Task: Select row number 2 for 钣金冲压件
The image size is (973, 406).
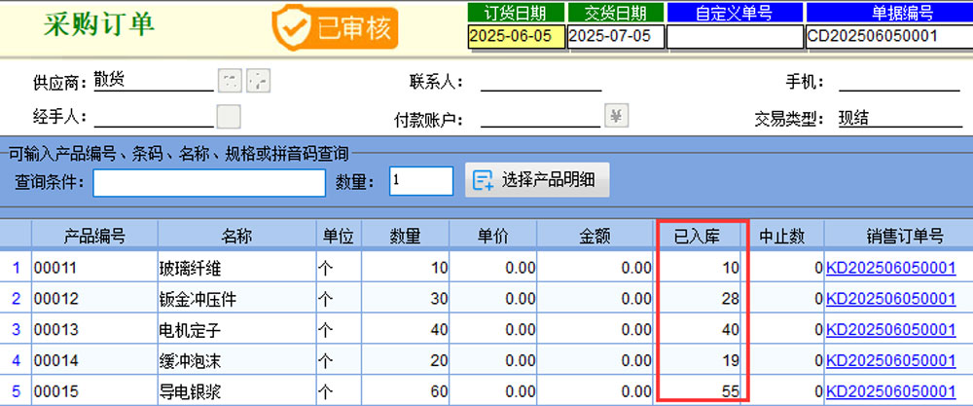Action: (x=16, y=299)
